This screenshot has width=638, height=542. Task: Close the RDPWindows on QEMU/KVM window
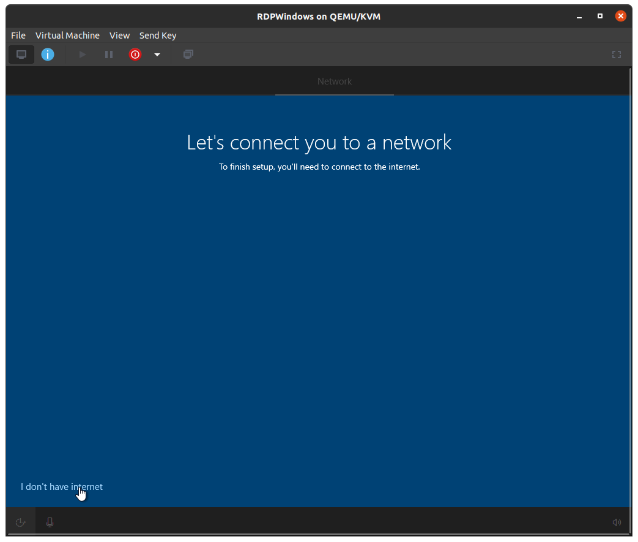point(621,16)
